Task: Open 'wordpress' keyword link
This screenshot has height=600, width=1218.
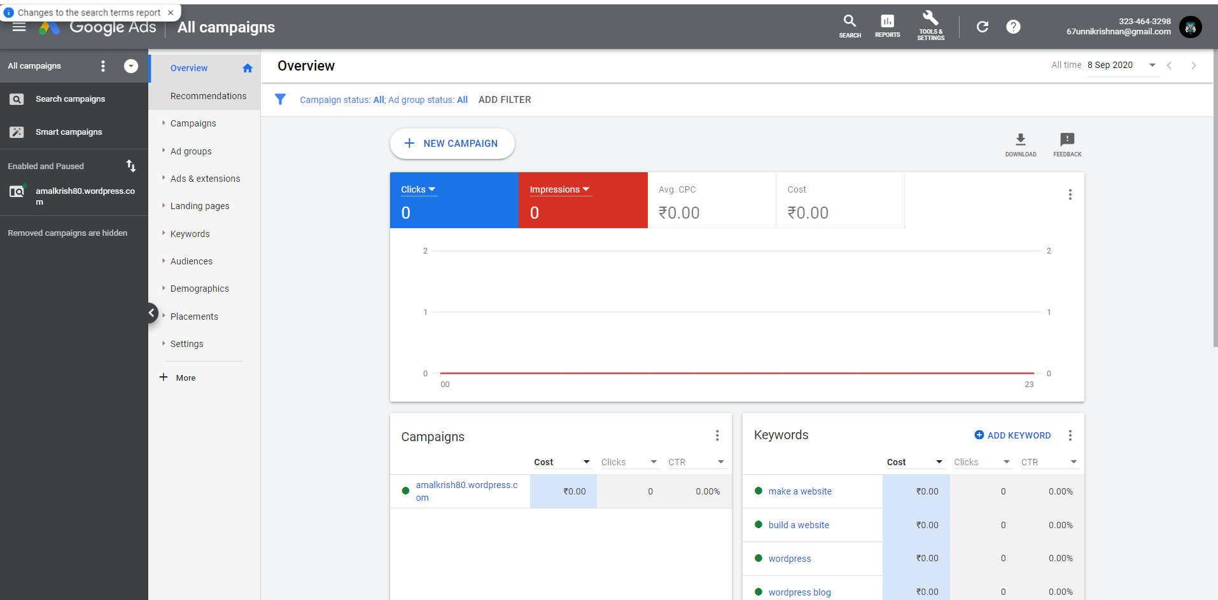Action: point(790,559)
